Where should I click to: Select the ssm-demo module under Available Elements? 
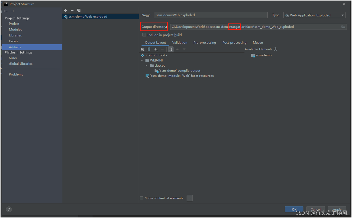261,55
